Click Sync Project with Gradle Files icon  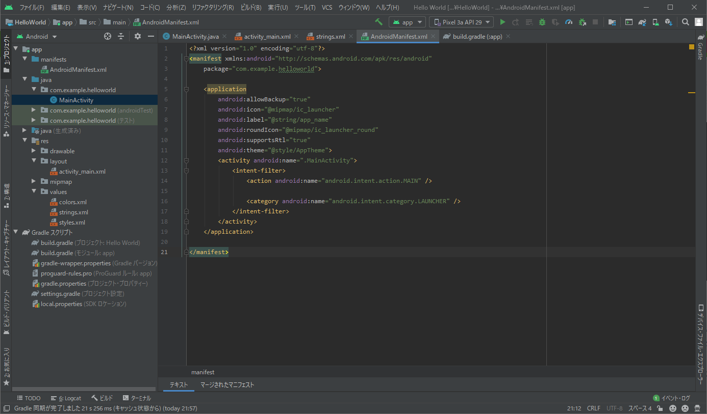click(x=642, y=22)
